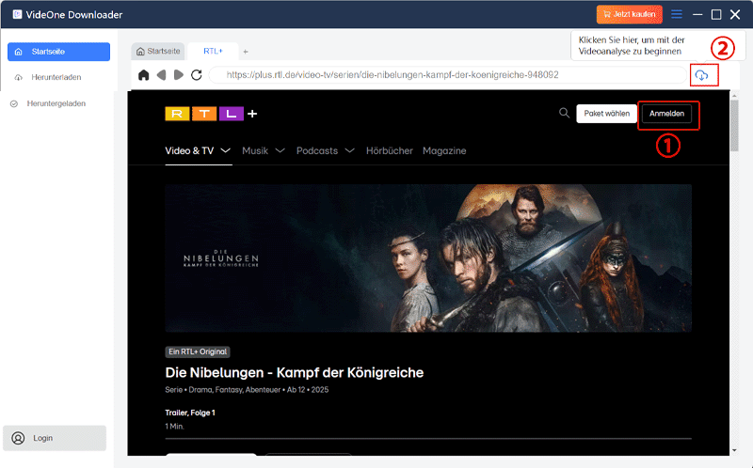Start video analysis with cloud download icon
Screen dimensions: 753x468
(x=702, y=75)
